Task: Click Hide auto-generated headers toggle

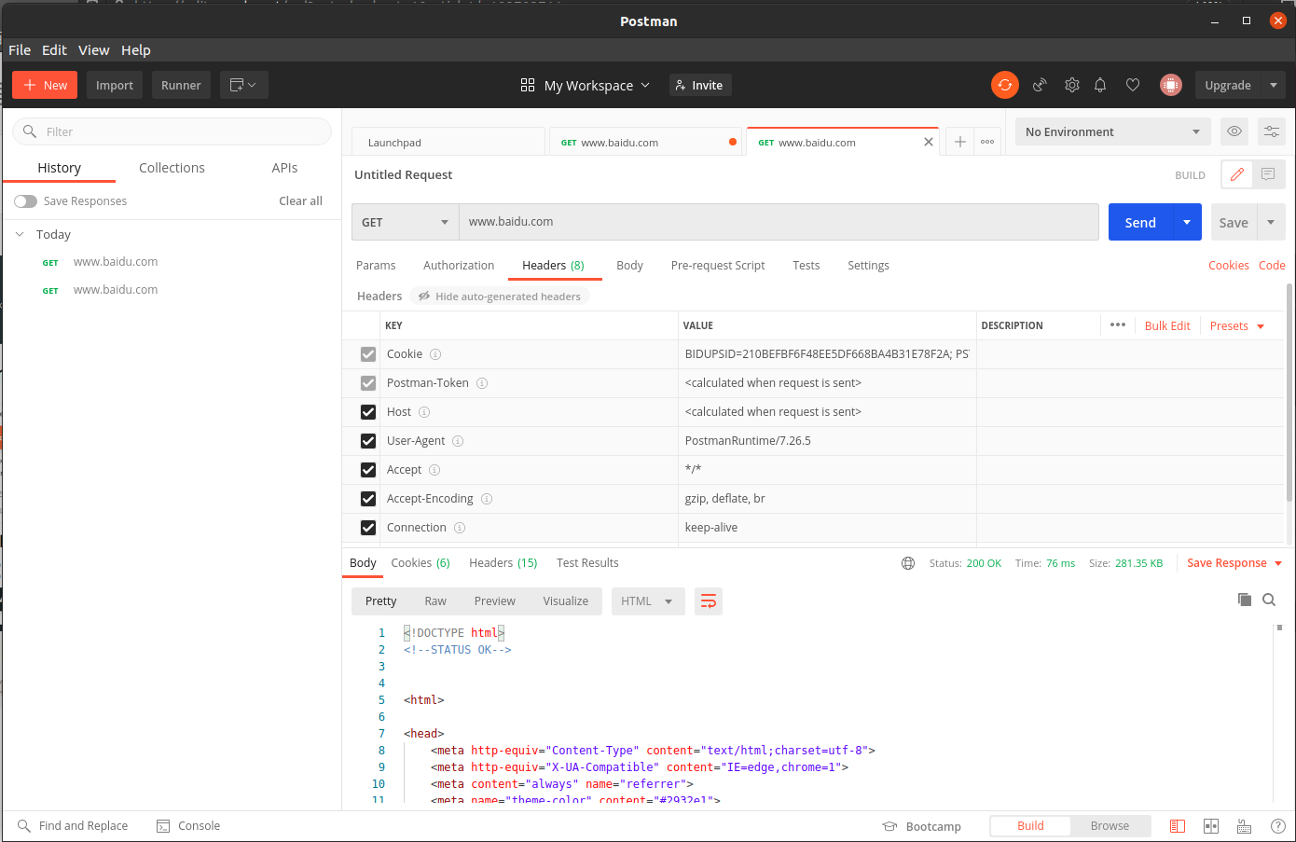Action: click(x=500, y=297)
